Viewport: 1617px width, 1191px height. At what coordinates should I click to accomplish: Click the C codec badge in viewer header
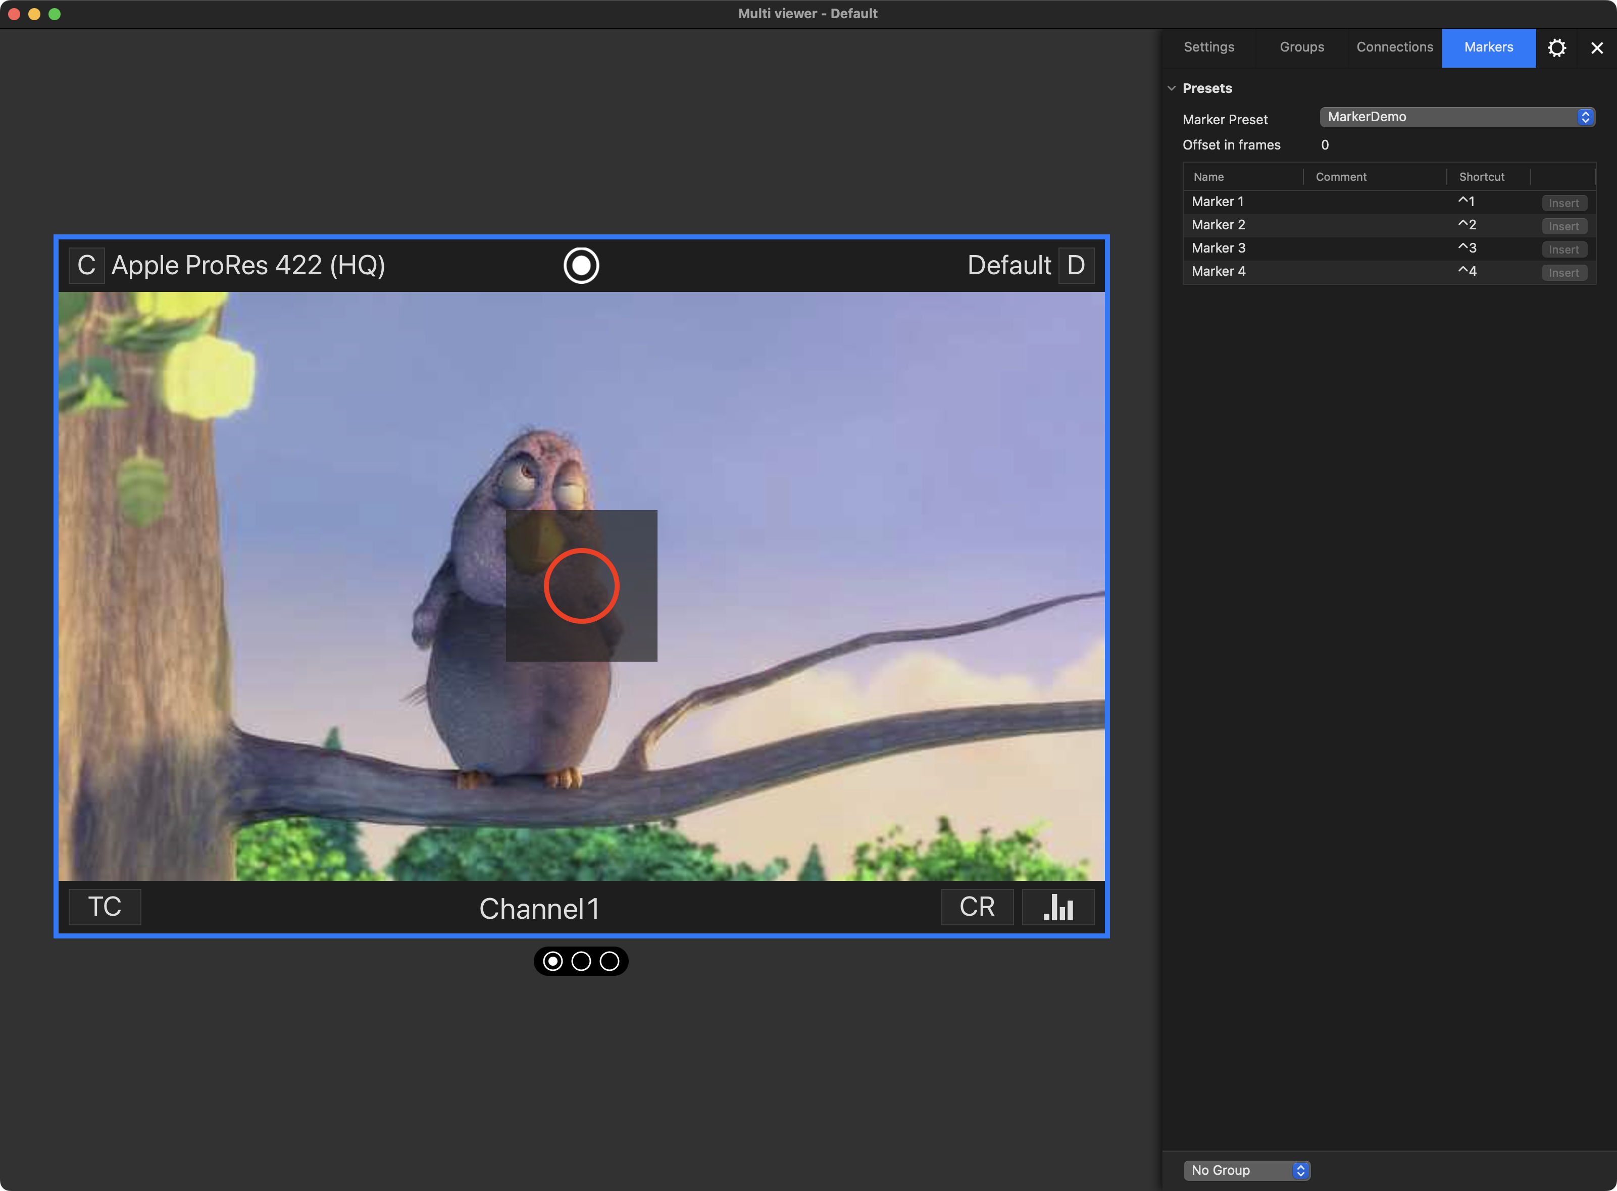point(86,265)
